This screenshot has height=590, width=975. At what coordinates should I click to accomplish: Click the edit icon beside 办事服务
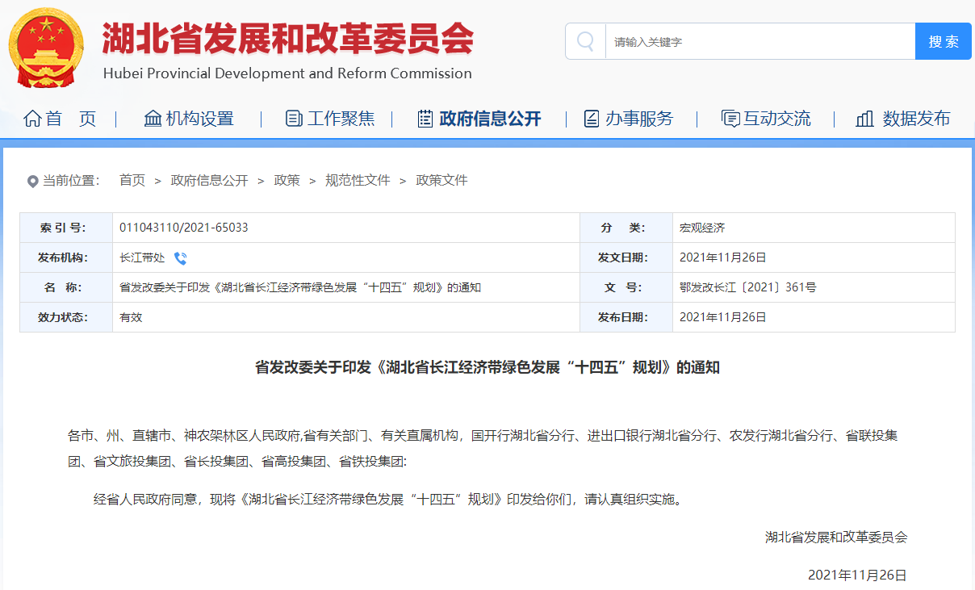(x=592, y=119)
